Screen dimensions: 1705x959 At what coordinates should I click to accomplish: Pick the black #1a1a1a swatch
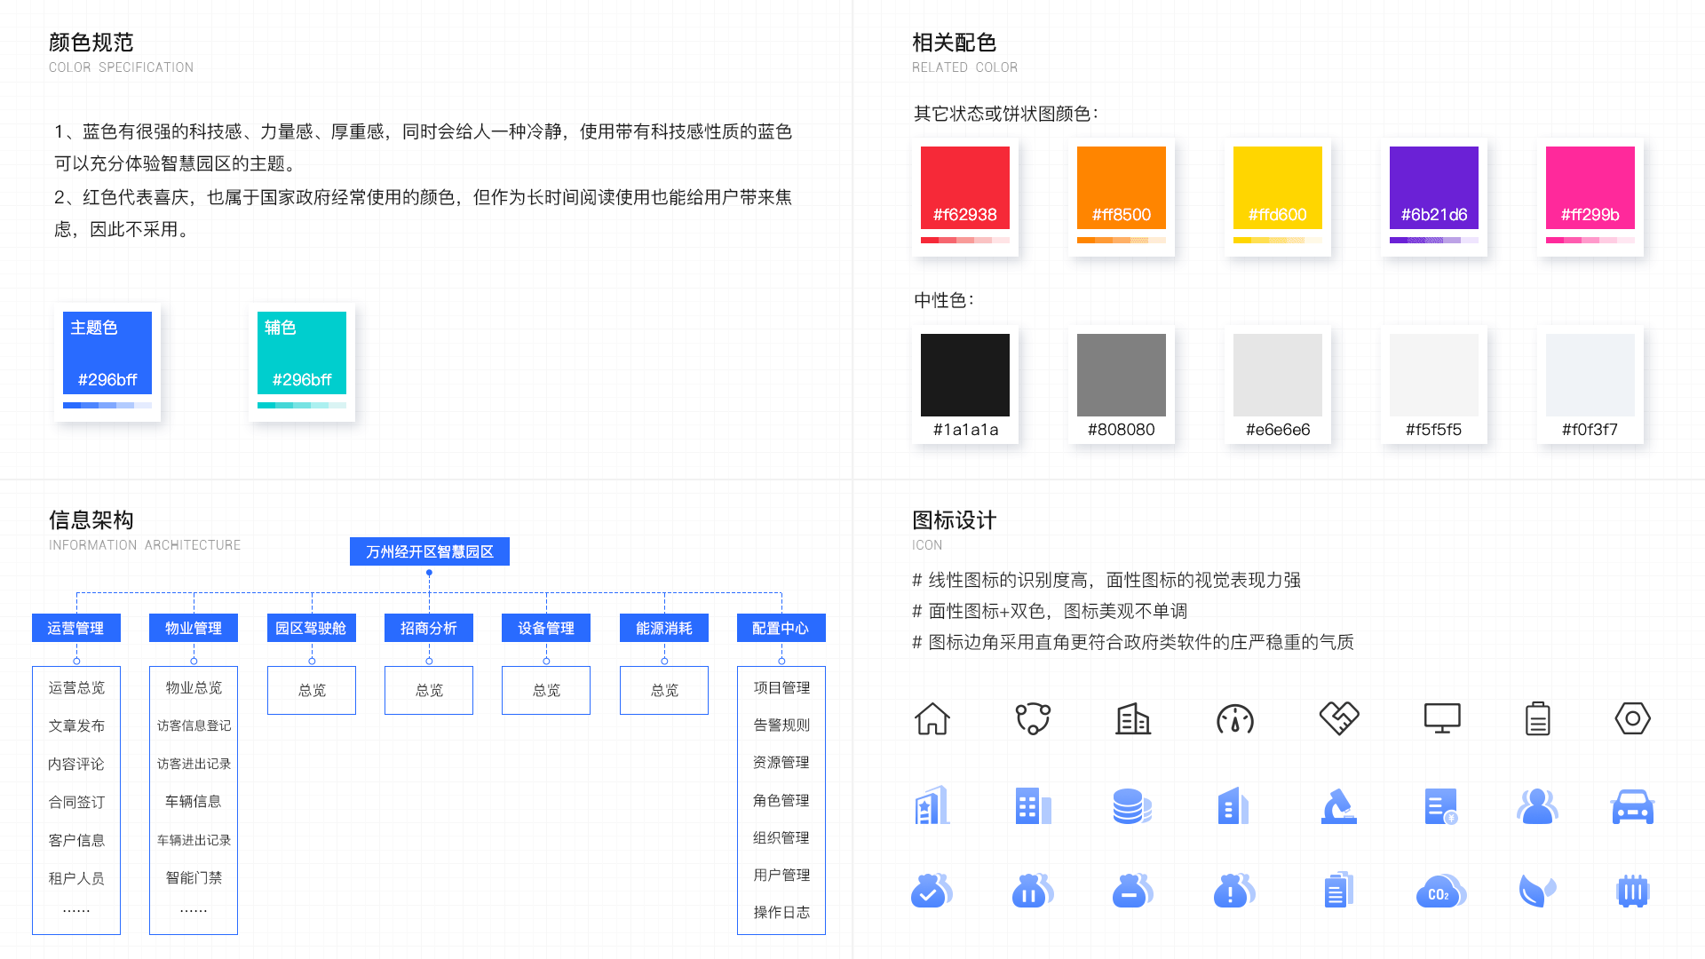click(965, 375)
